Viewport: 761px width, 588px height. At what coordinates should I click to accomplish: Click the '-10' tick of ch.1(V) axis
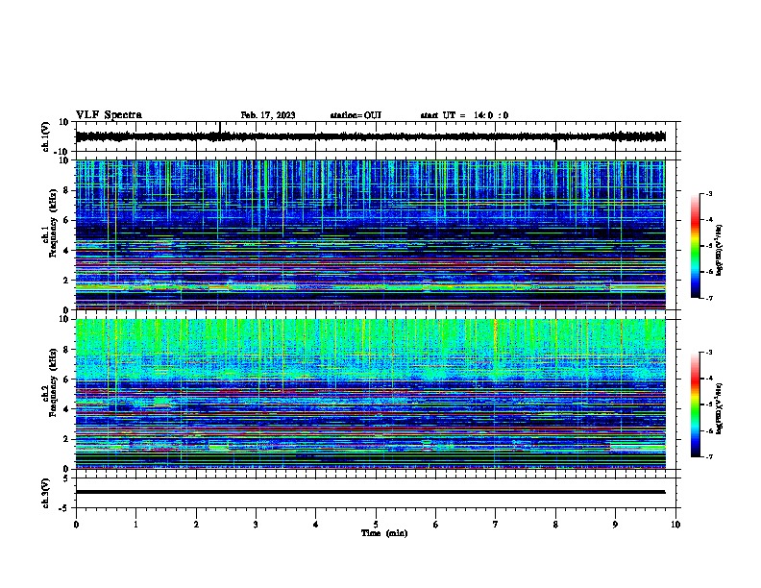(x=62, y=152)
